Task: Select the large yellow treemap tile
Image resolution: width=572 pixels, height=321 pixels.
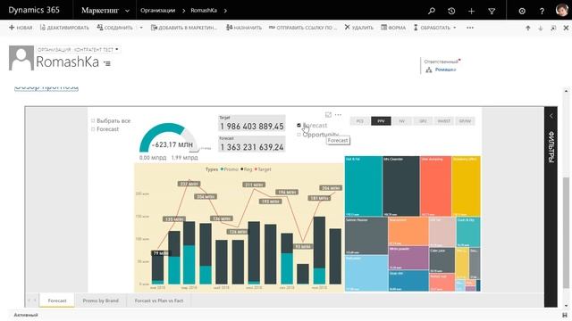Action: 467,186
